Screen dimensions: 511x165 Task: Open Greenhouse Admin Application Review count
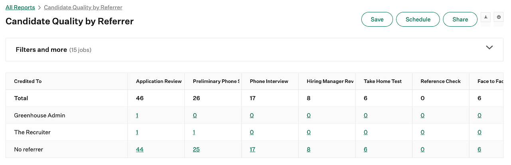[x=137, y=116]
